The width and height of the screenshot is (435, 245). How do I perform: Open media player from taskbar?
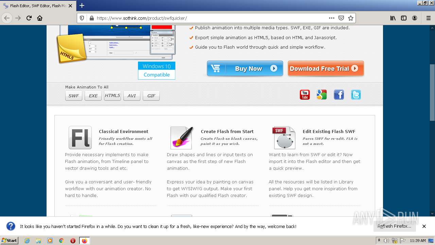[50, 241]
